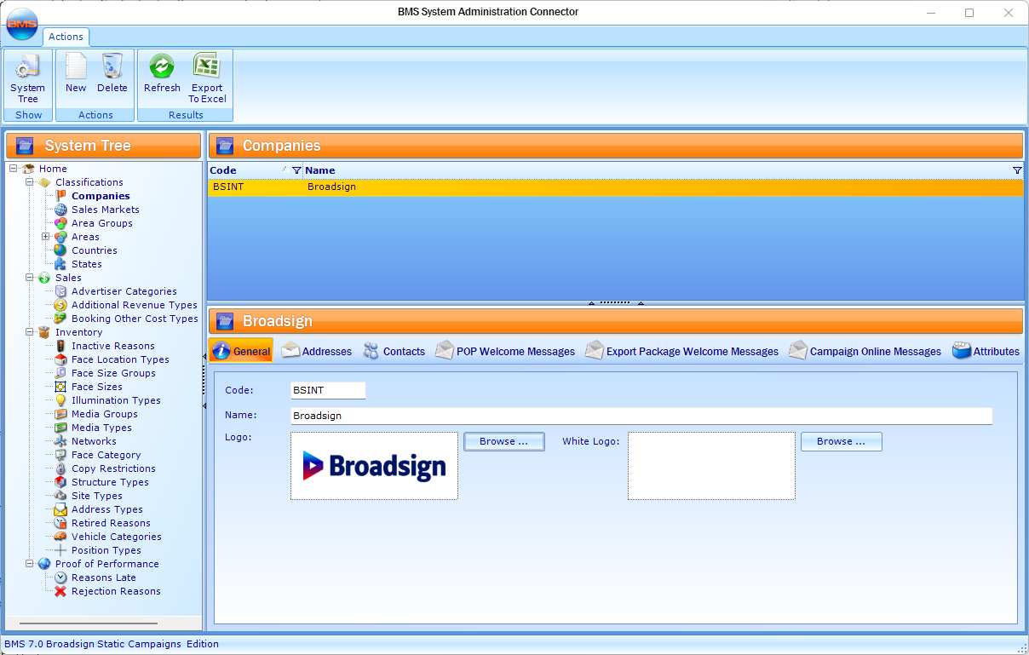
Task: Click the Broadsign logo thumbnail
Action: 374,466
